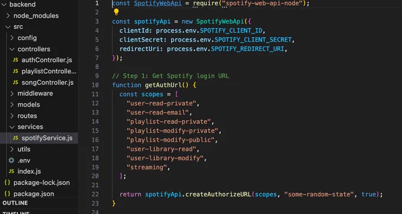Click the getAuthUrl function name
The image size is (402, 214).
click(x=163, y=85)
